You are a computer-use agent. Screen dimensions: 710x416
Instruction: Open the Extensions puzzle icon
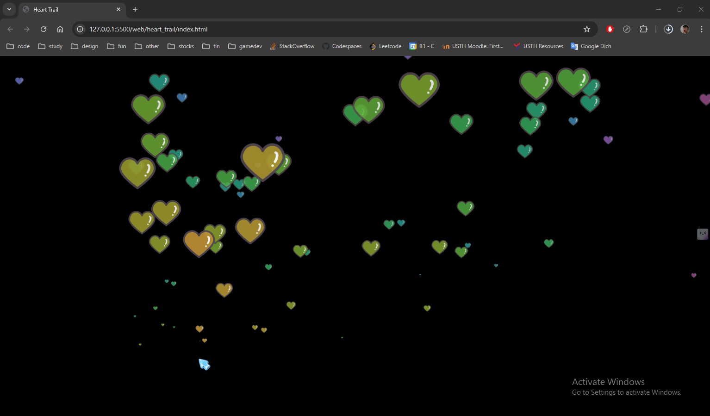tap(643, 29)
